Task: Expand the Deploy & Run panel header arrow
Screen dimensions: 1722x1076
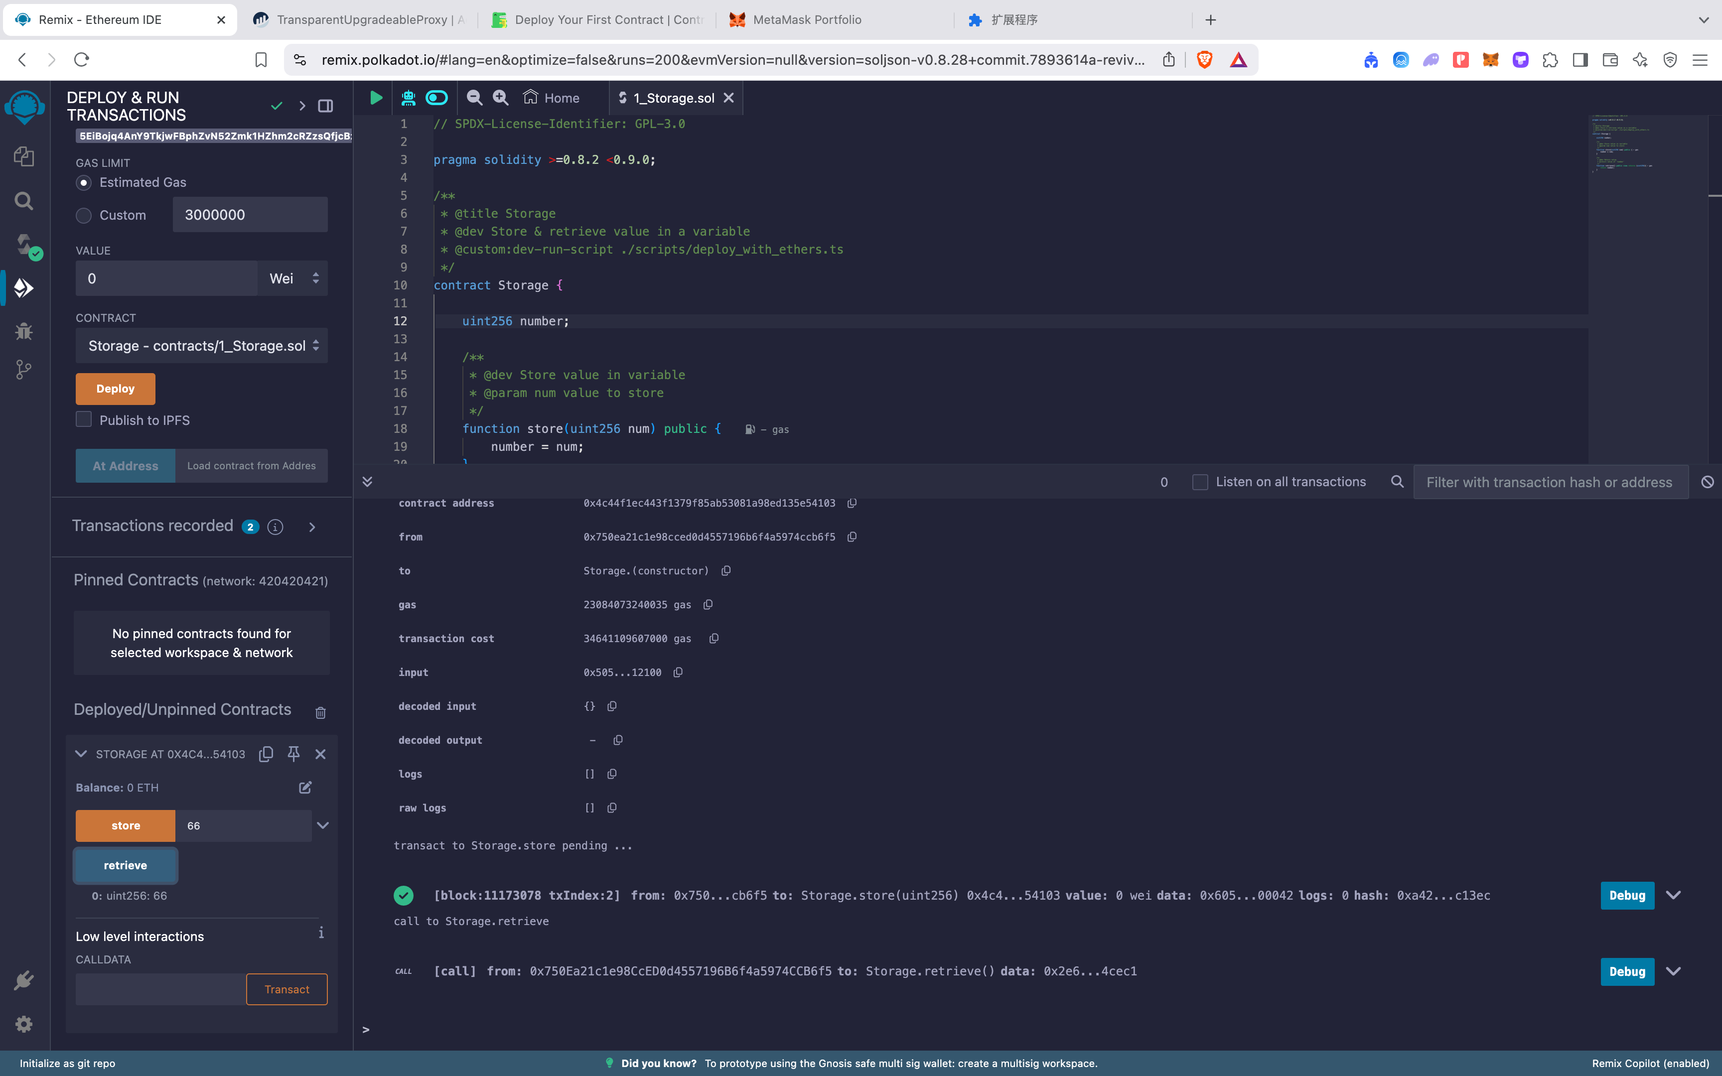Action: point(302,106)
